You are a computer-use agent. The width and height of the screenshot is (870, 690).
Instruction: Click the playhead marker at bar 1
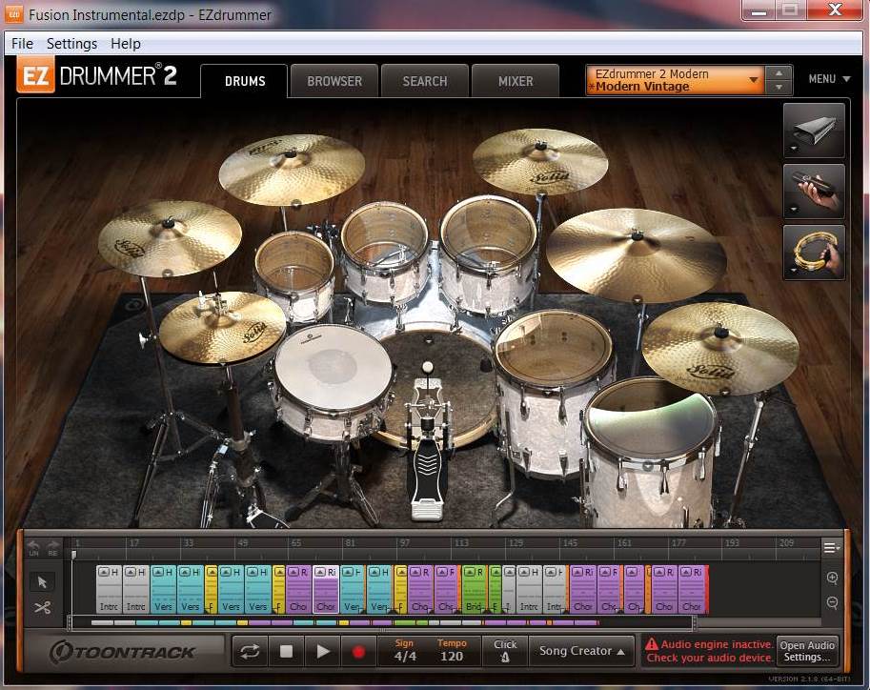click(x=73, y=554)
